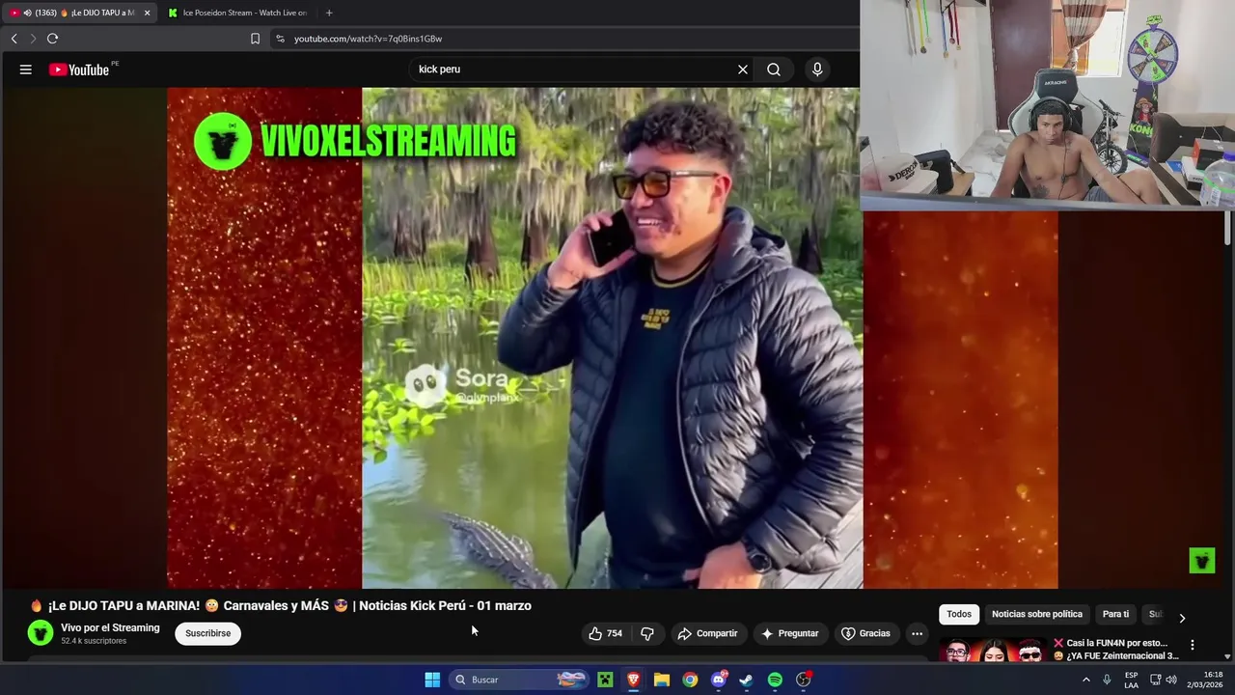
Task: Click the tray microphone icon
Action: 1107,680
